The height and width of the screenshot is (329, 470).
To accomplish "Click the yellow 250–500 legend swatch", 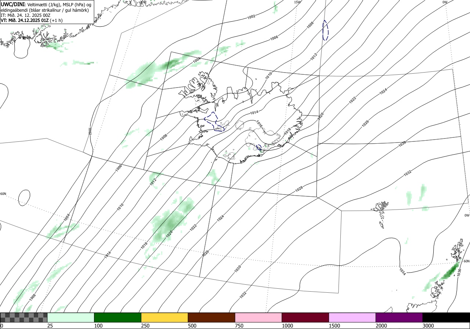I will tap(164, 317).
